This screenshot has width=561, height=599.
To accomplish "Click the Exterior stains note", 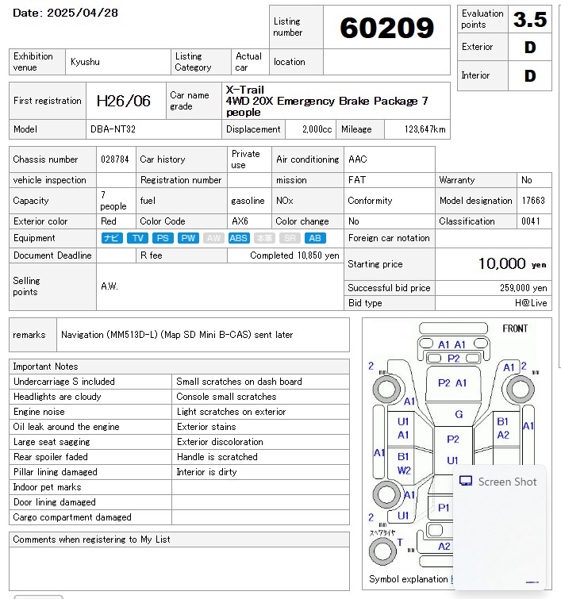I will click(206, 427).
